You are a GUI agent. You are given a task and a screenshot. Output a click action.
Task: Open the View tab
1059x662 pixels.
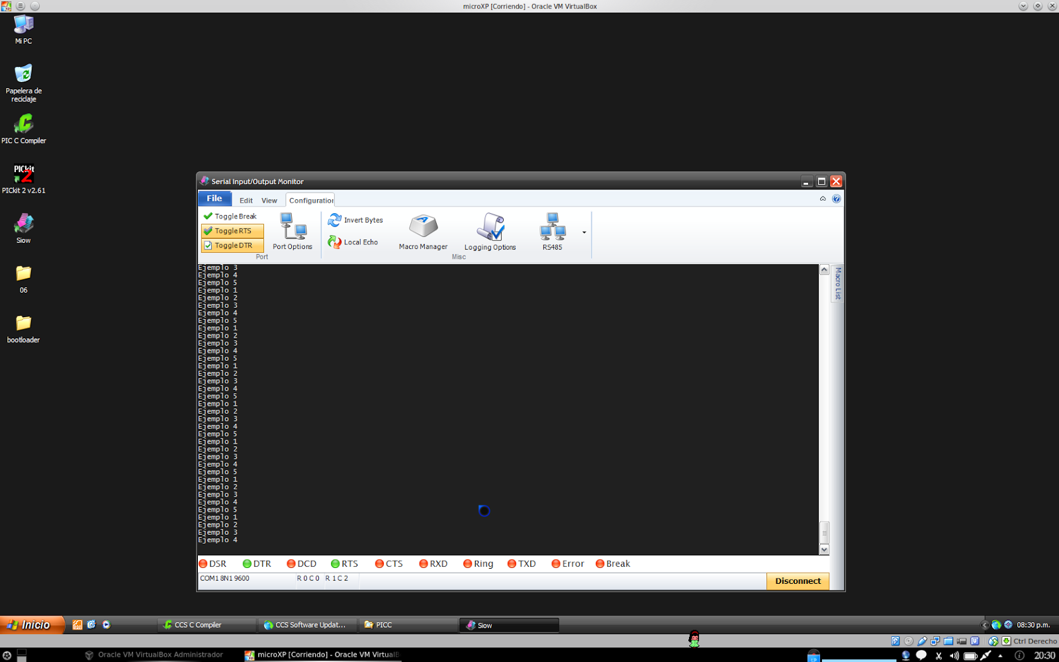point(269,201)
